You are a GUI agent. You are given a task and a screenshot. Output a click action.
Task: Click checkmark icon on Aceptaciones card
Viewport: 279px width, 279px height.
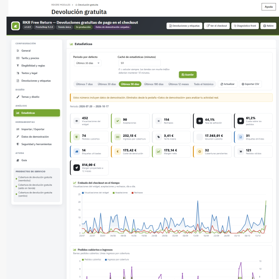(118, 121)
